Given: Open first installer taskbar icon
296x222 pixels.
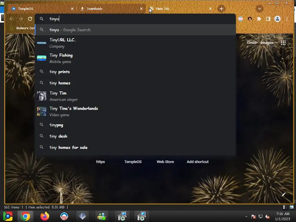Looking at the screenshot, I should (x=122, y=216).
